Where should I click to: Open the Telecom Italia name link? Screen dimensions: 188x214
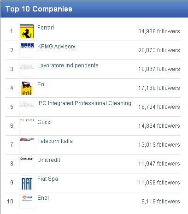click(55, 141)
